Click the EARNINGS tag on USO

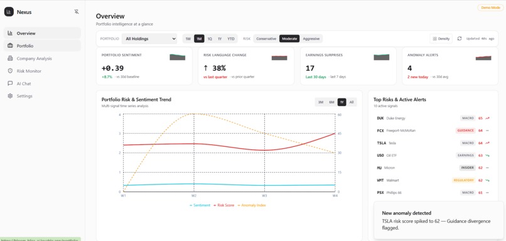click(x=466, y=156)
